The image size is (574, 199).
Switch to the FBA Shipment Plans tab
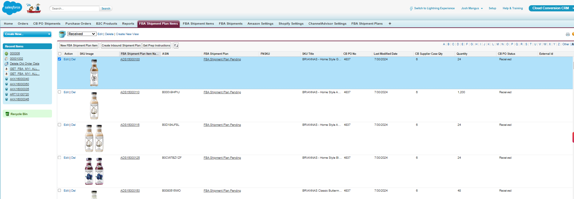(x=367, y=24)
